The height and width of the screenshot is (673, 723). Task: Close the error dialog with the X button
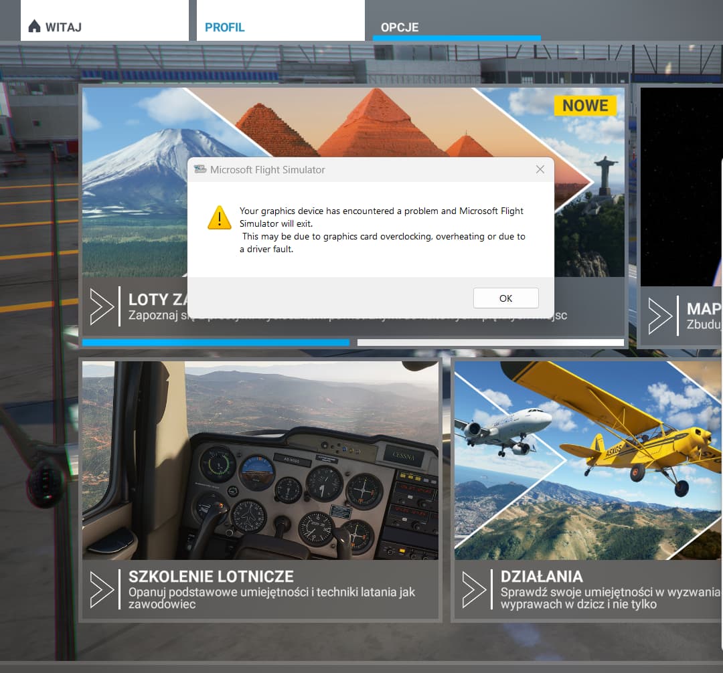[x=540, y=169]
